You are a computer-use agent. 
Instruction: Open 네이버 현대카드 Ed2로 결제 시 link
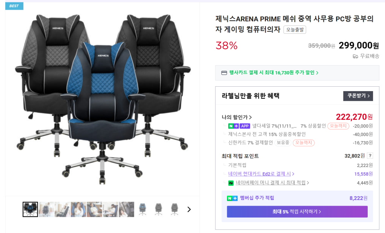point(261,174)
